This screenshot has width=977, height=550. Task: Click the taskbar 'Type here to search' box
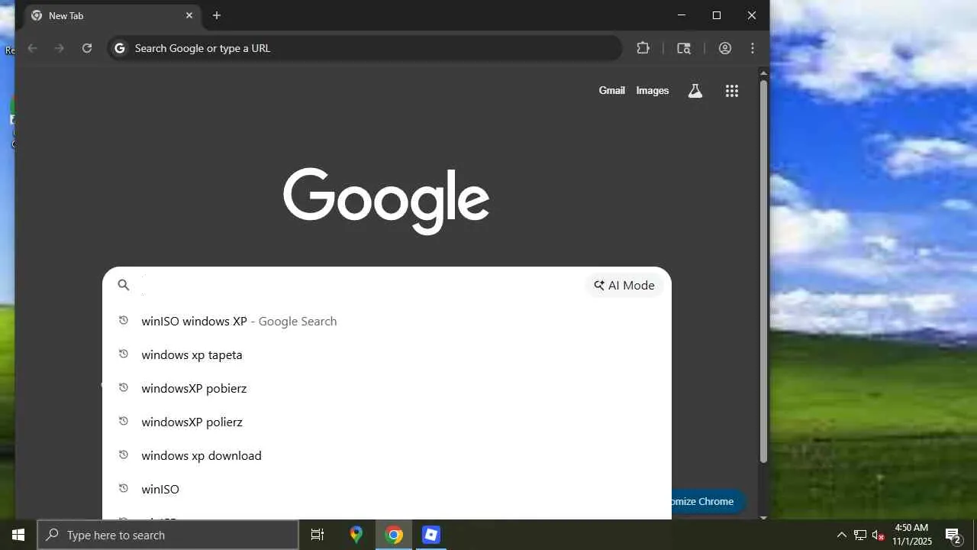(168, 535)
